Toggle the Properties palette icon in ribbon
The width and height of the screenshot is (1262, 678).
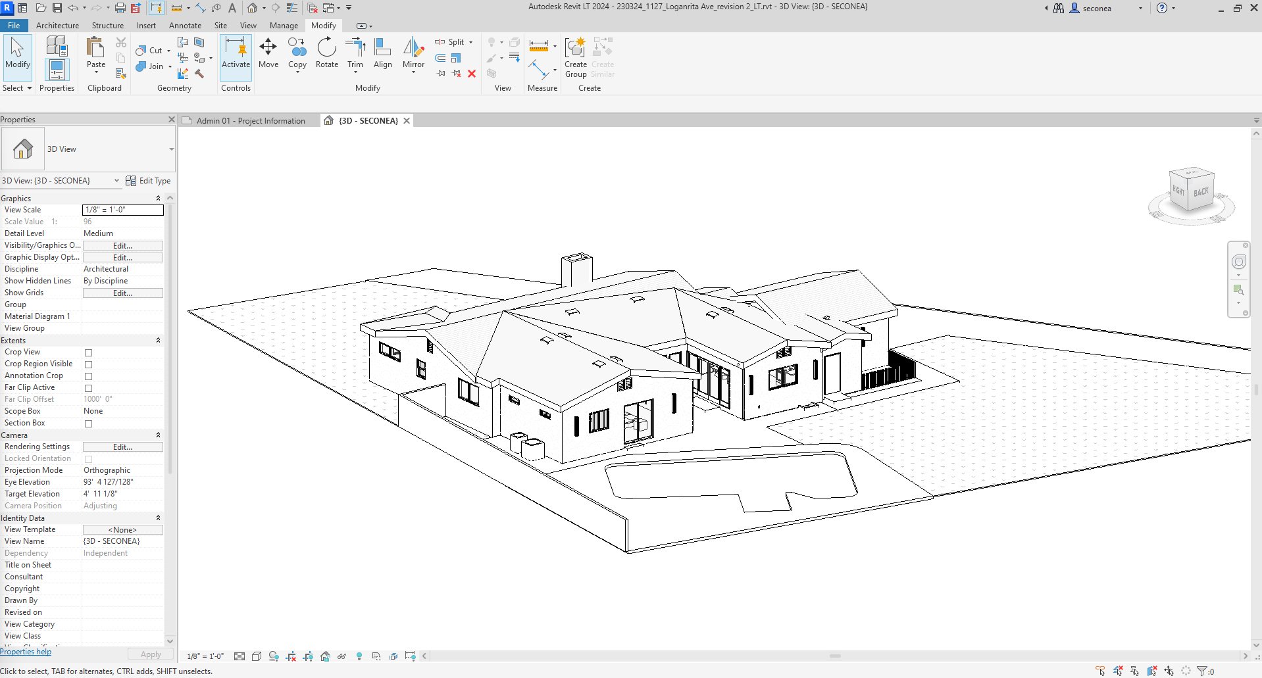coord(57,69)
